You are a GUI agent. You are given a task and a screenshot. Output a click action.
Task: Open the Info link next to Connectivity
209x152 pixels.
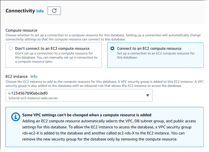click(x=40, y=11)
